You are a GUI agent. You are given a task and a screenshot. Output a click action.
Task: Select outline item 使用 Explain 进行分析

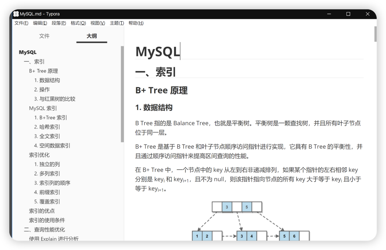(x=54, y=238)
